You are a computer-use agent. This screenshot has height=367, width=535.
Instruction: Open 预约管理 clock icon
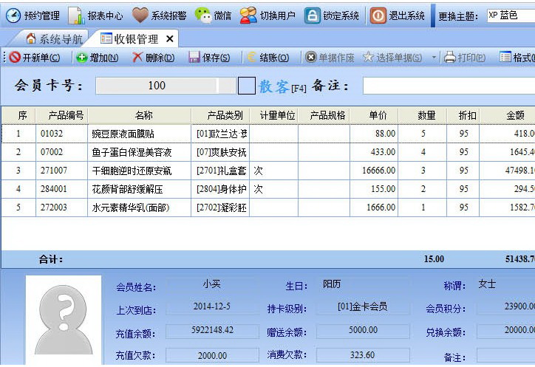13,16
